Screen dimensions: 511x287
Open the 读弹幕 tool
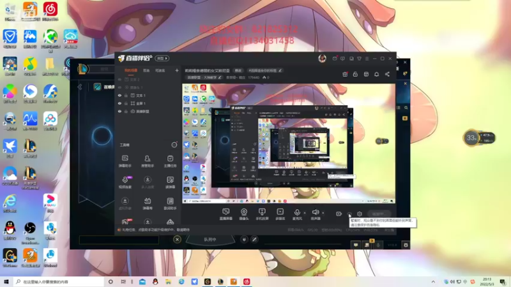170,182
